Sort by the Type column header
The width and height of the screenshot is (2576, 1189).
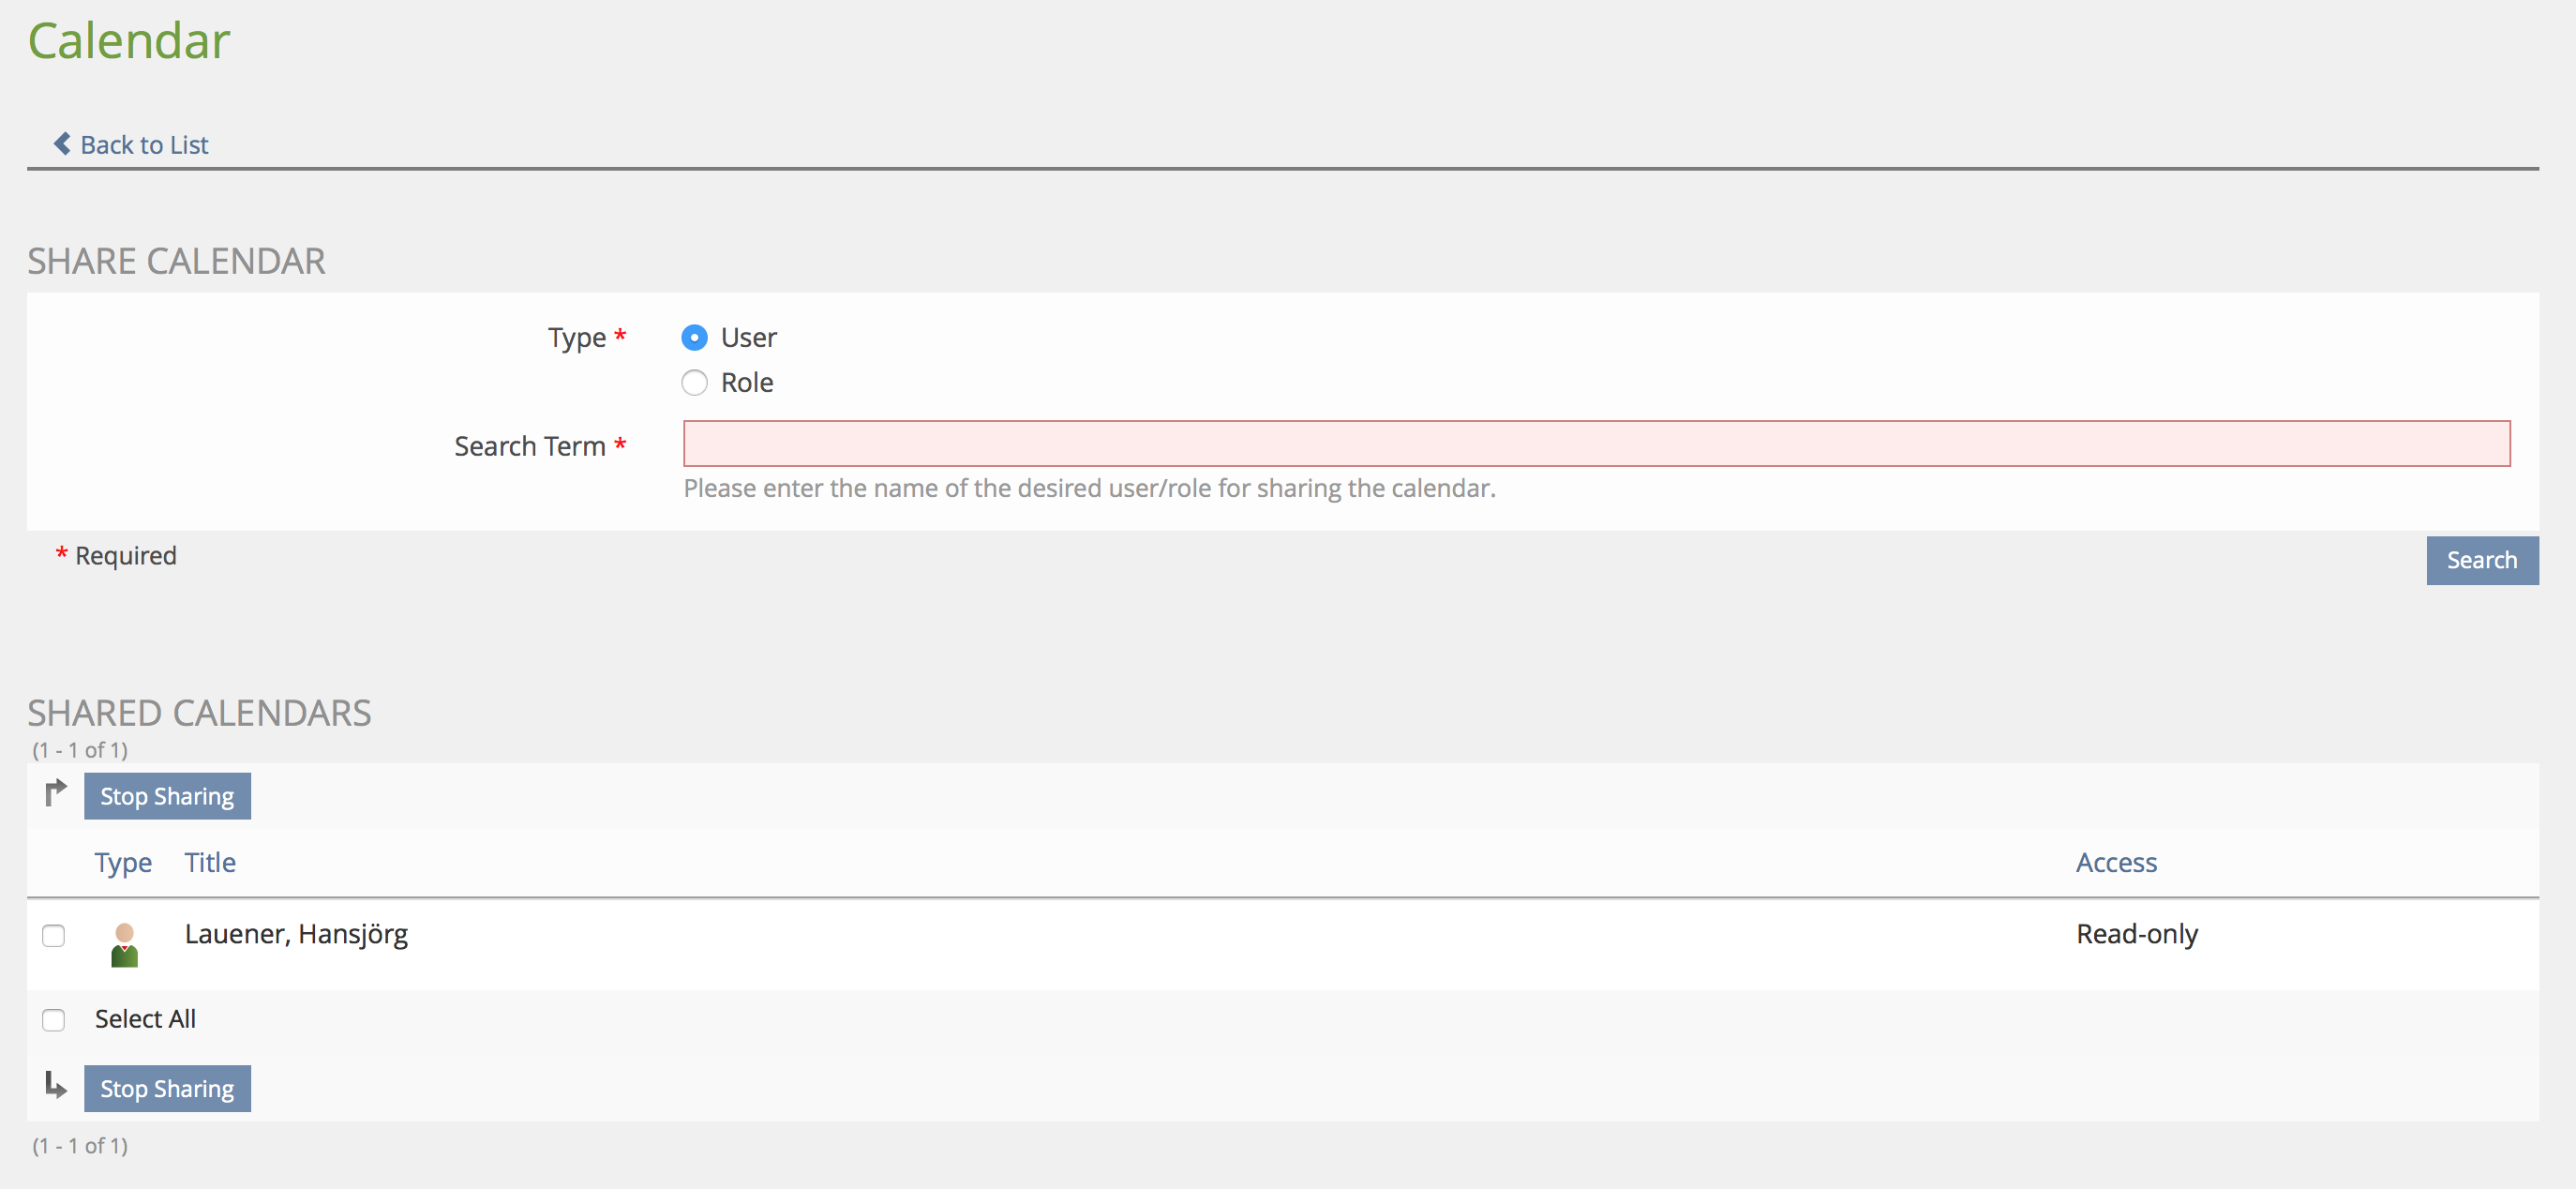click(123, 862)
